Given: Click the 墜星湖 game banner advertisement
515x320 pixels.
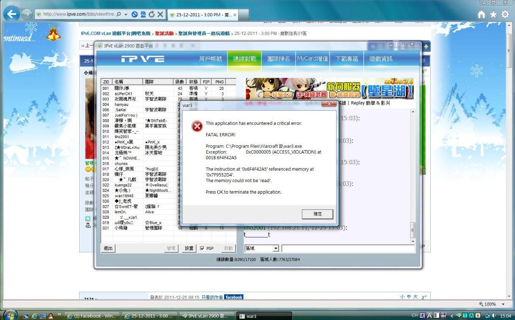Looking at the screenshot, I should [x=329, y=89].
